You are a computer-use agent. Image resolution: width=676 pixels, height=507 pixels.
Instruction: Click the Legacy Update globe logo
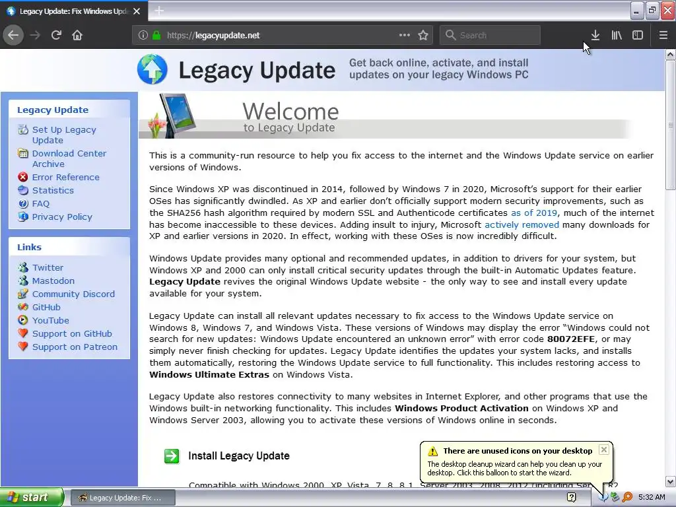[x=152, y=69]
